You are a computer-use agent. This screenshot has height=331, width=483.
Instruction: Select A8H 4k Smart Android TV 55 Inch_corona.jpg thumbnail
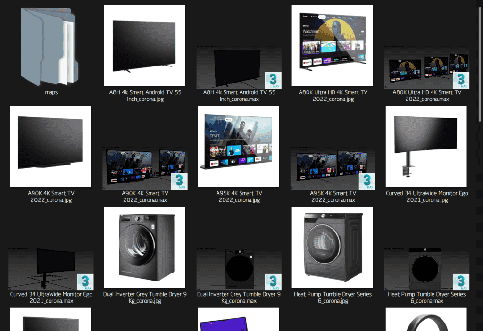coord(144,45)
